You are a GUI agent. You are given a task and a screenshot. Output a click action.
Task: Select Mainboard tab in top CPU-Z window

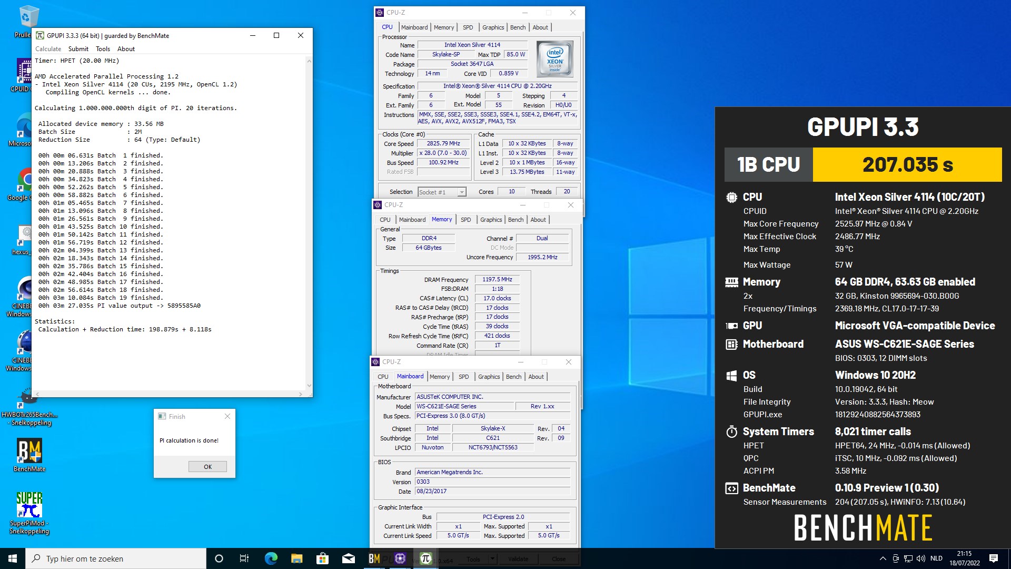414,27
